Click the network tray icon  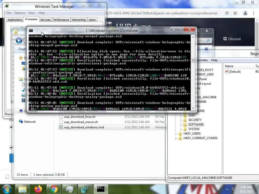(x=233, y=189)
